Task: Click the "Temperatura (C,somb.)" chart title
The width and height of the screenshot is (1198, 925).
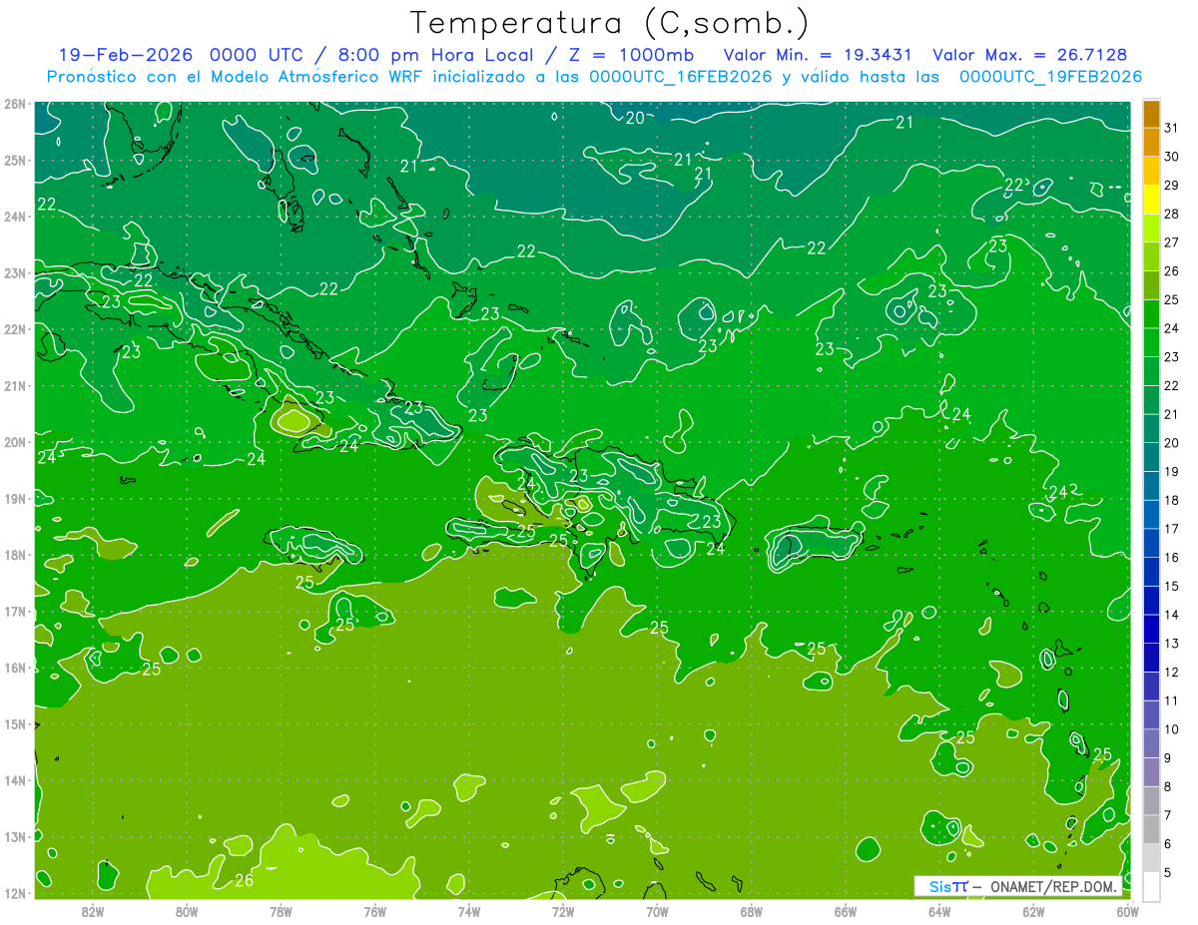Action: point(610,23)
